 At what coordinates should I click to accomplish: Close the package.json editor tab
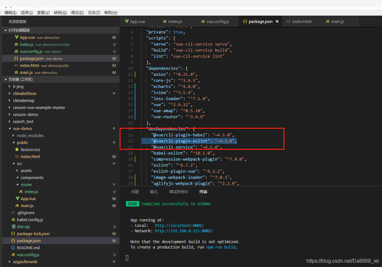[277, 21]
